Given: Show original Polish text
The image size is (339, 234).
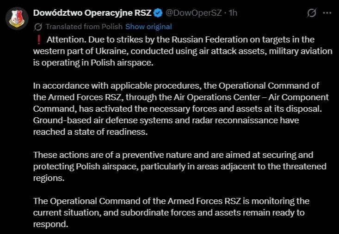Looking at the screenshot, I should [148, 26].
